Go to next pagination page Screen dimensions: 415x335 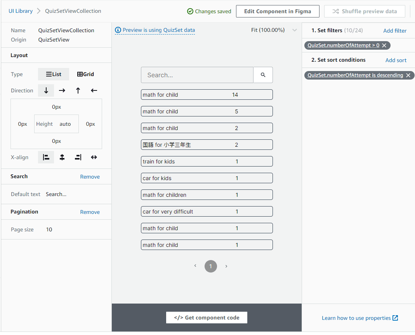point(226,266)
